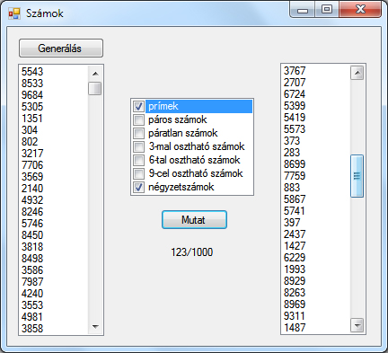
Task: Select 8450 in the left list
Action: 53,235
